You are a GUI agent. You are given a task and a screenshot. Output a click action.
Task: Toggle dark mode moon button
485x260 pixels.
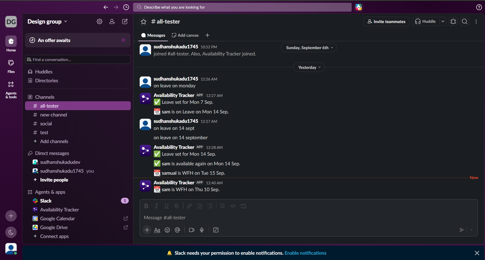click(11, 232)
